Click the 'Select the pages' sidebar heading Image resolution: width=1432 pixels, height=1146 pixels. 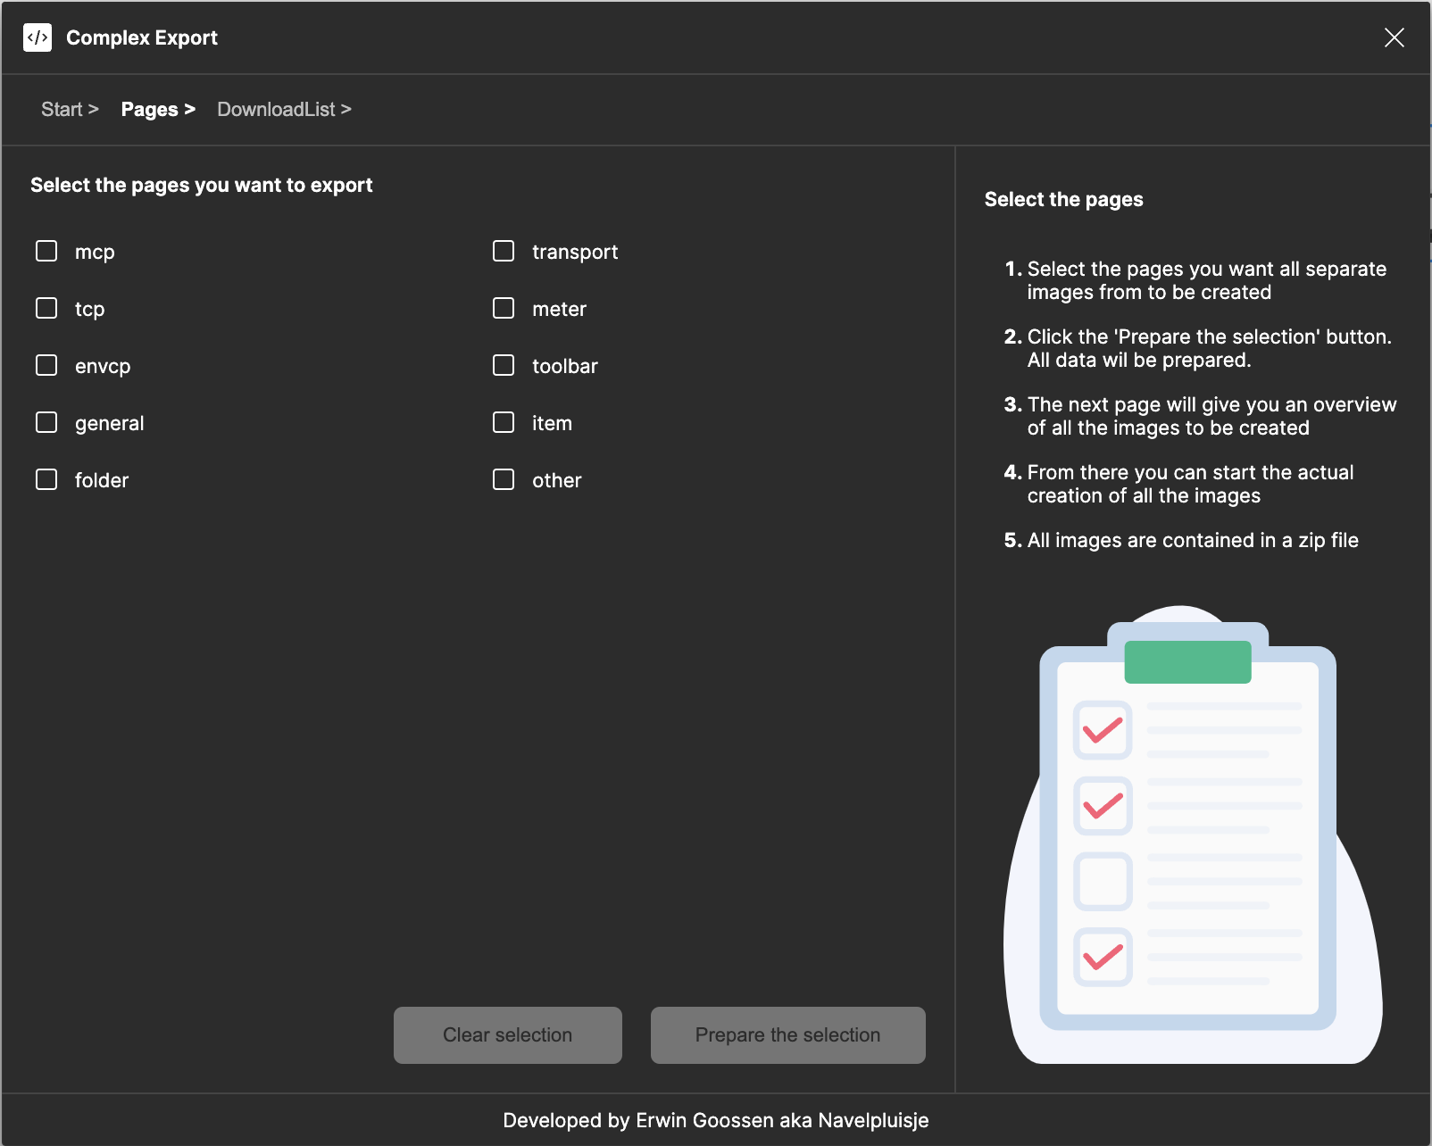pos(1064,199)
